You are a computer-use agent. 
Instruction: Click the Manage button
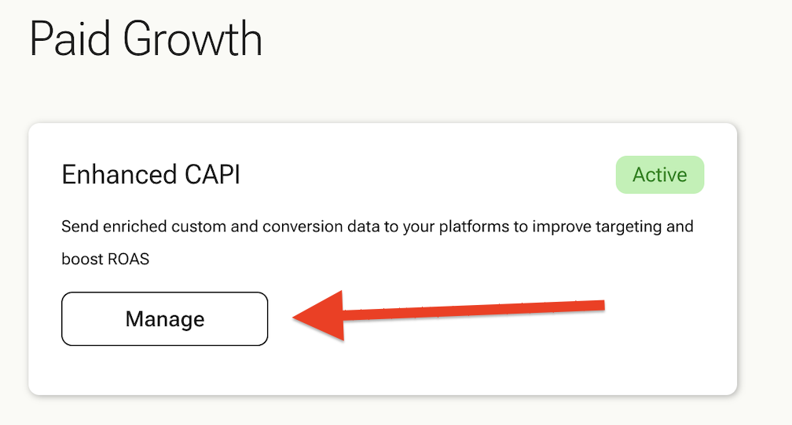165,319
